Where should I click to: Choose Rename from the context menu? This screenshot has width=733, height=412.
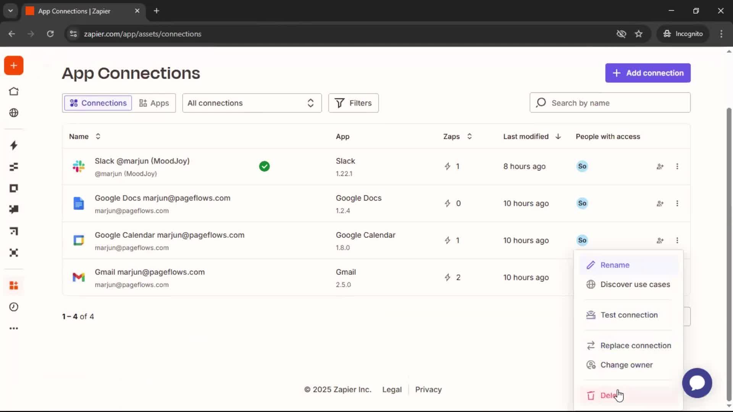click(x=628, y=265)
